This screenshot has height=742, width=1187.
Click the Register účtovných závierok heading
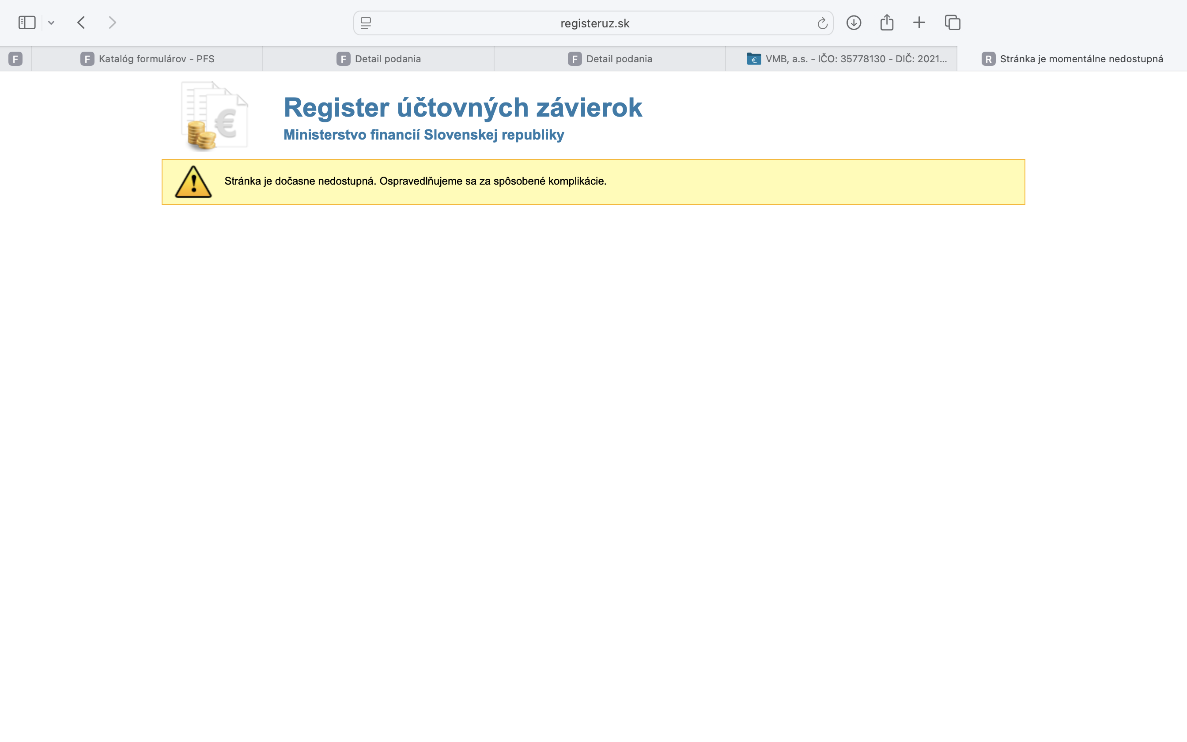click(462, 107)
